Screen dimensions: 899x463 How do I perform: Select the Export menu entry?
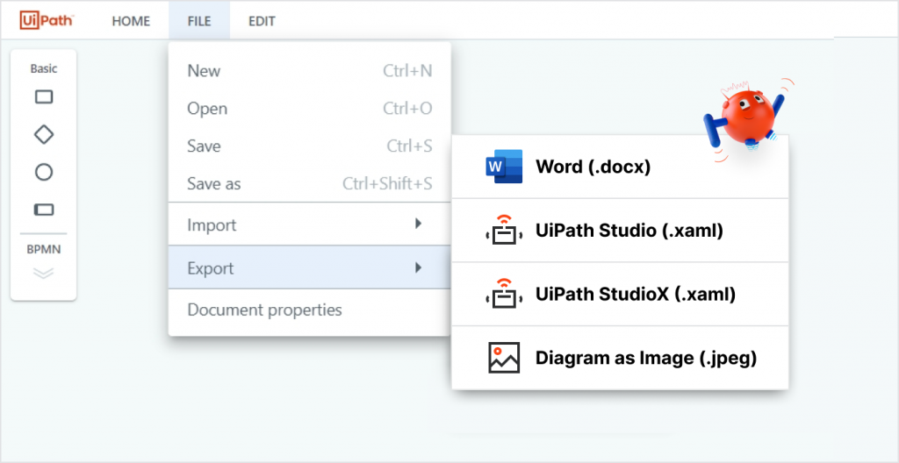[x=310, y=267]
